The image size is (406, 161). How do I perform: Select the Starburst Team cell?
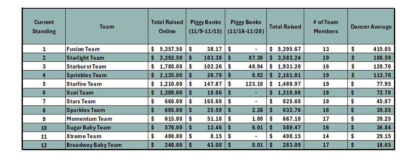(107, 66)
